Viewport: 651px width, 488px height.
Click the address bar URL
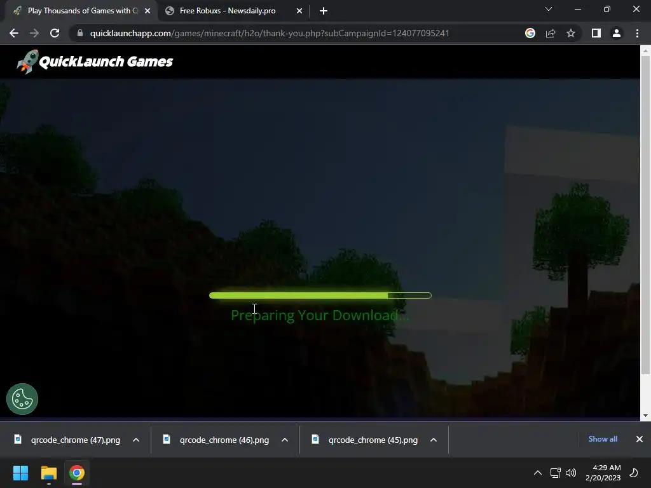click(x=270, y=33)
